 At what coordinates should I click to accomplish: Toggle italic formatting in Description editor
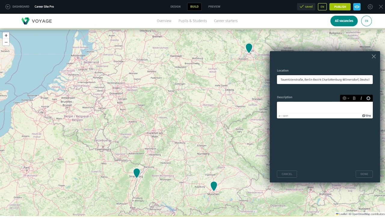pos(361,98)
